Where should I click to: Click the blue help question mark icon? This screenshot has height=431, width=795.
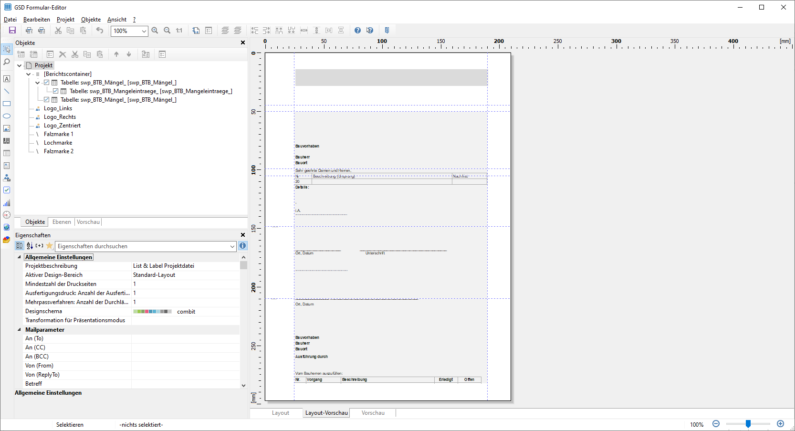pos(357,30)
